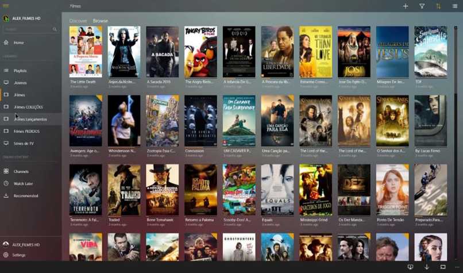This screenshot has height=273, width=463.
Task: Click the cast-to-screen icon in bottom bar
Action: [x=411, y=267]
